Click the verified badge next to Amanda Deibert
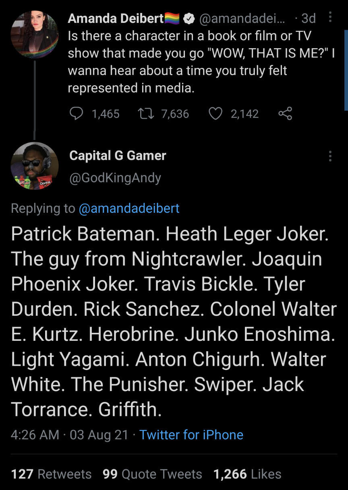 click(189, 19)
